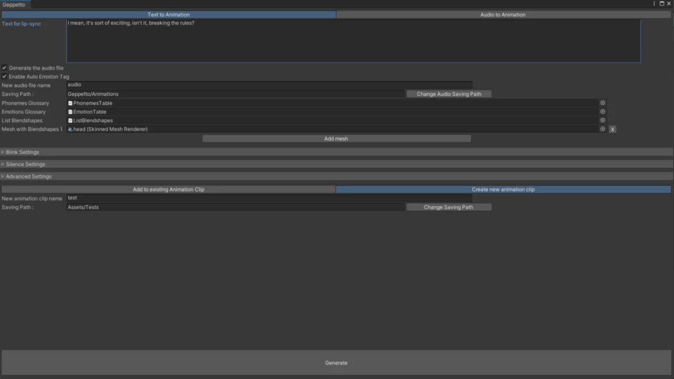Click the New animation clip name field
The image size is (674, 379).
[269, 198]
